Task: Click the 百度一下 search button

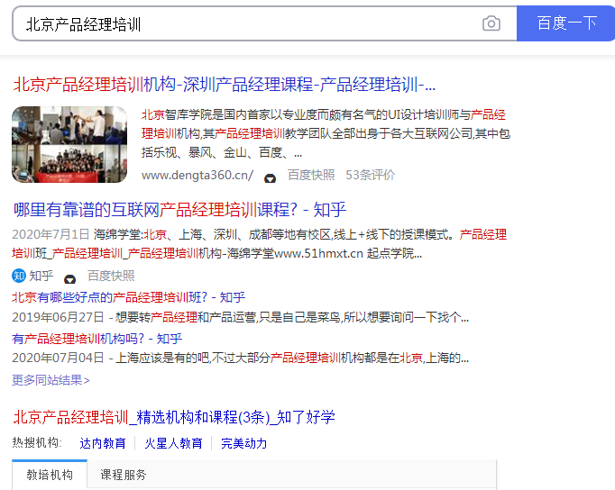Action: 566,23
